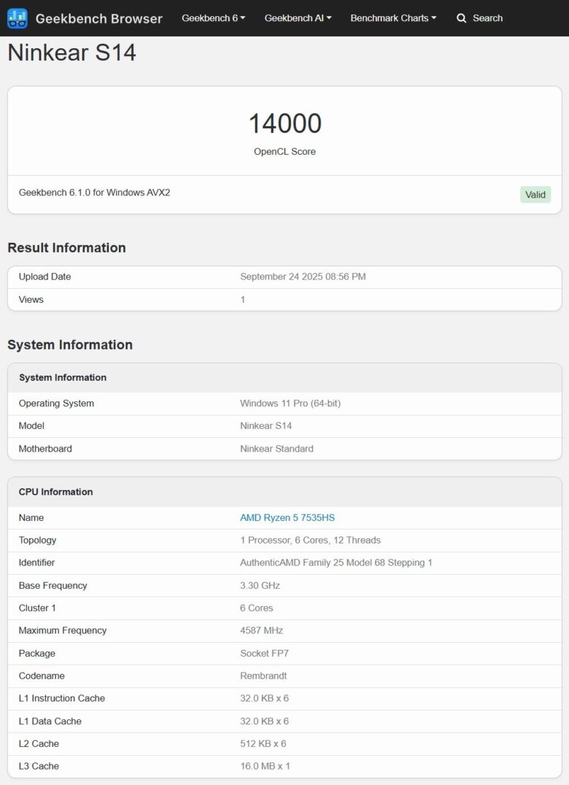Click the Ninkear S14 page heading
569x785 pixels.
coord(71,53)
